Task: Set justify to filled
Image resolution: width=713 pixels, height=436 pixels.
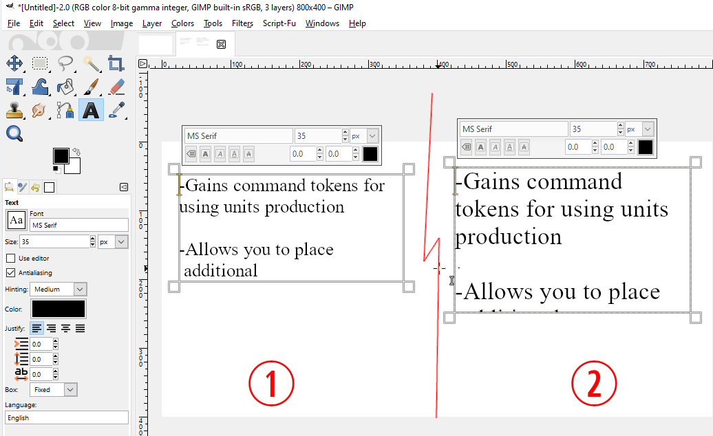Action: [80, 328]
